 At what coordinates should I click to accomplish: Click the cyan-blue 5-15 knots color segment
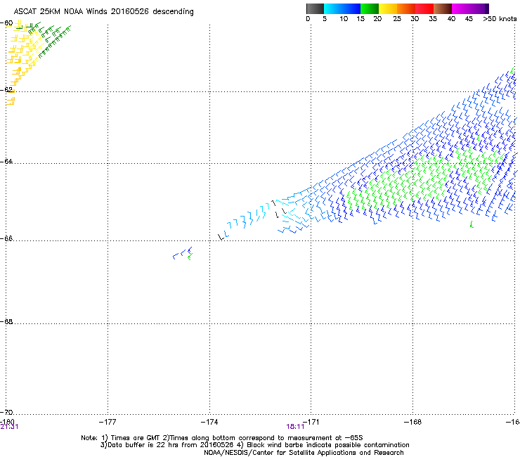(x=342, y=8)
